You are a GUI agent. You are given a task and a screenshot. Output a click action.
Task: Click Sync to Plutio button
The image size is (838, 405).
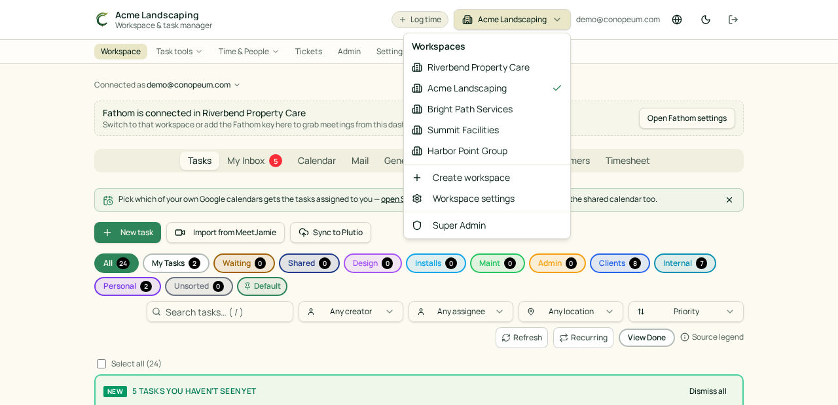pyautogui.click(x=331, y=233)
